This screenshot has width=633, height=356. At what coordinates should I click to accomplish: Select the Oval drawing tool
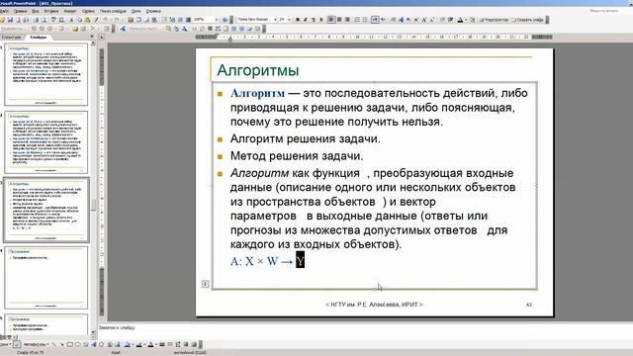coord(78,344)
